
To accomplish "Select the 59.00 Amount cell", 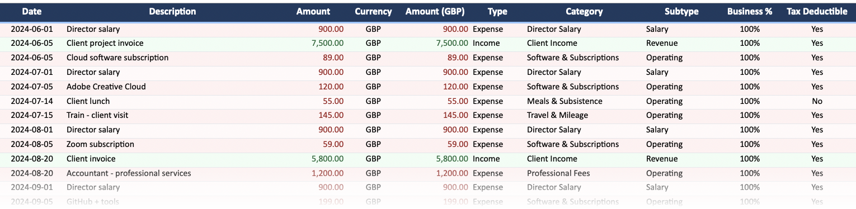I will [x=333, y=144].
